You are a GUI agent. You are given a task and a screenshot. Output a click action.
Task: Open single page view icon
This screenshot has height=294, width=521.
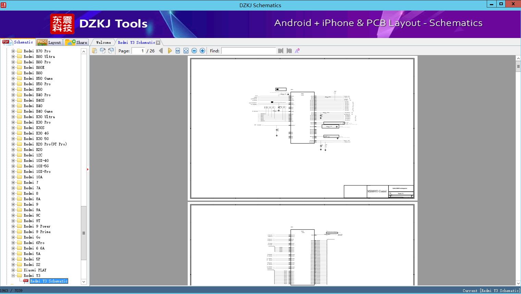click(x=95, y=50)
